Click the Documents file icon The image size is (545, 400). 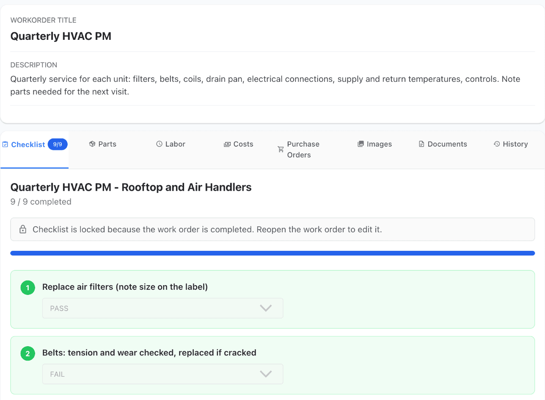click(x=421, y=144)
